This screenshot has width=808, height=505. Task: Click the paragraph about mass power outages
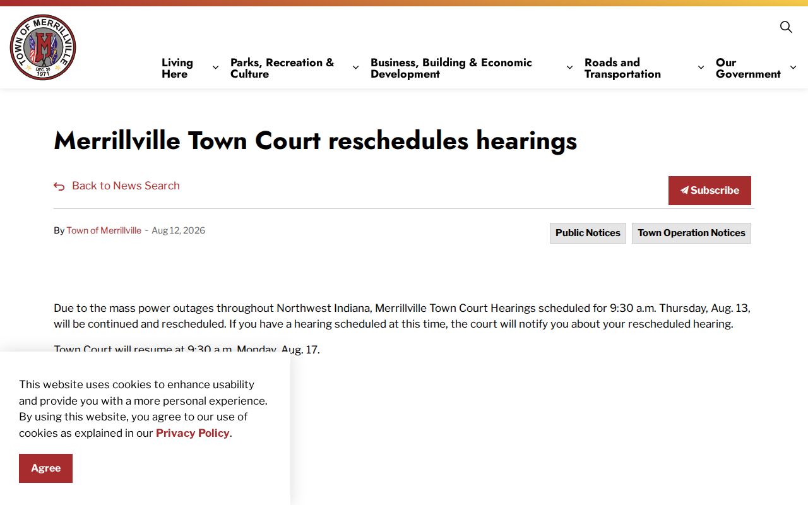pyautogui.click(x=402, y=316)
